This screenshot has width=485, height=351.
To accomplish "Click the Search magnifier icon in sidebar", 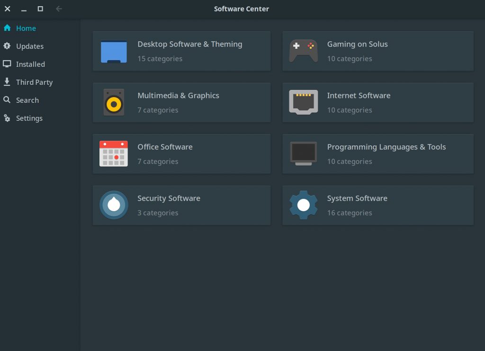I will (x=7, y=100).
